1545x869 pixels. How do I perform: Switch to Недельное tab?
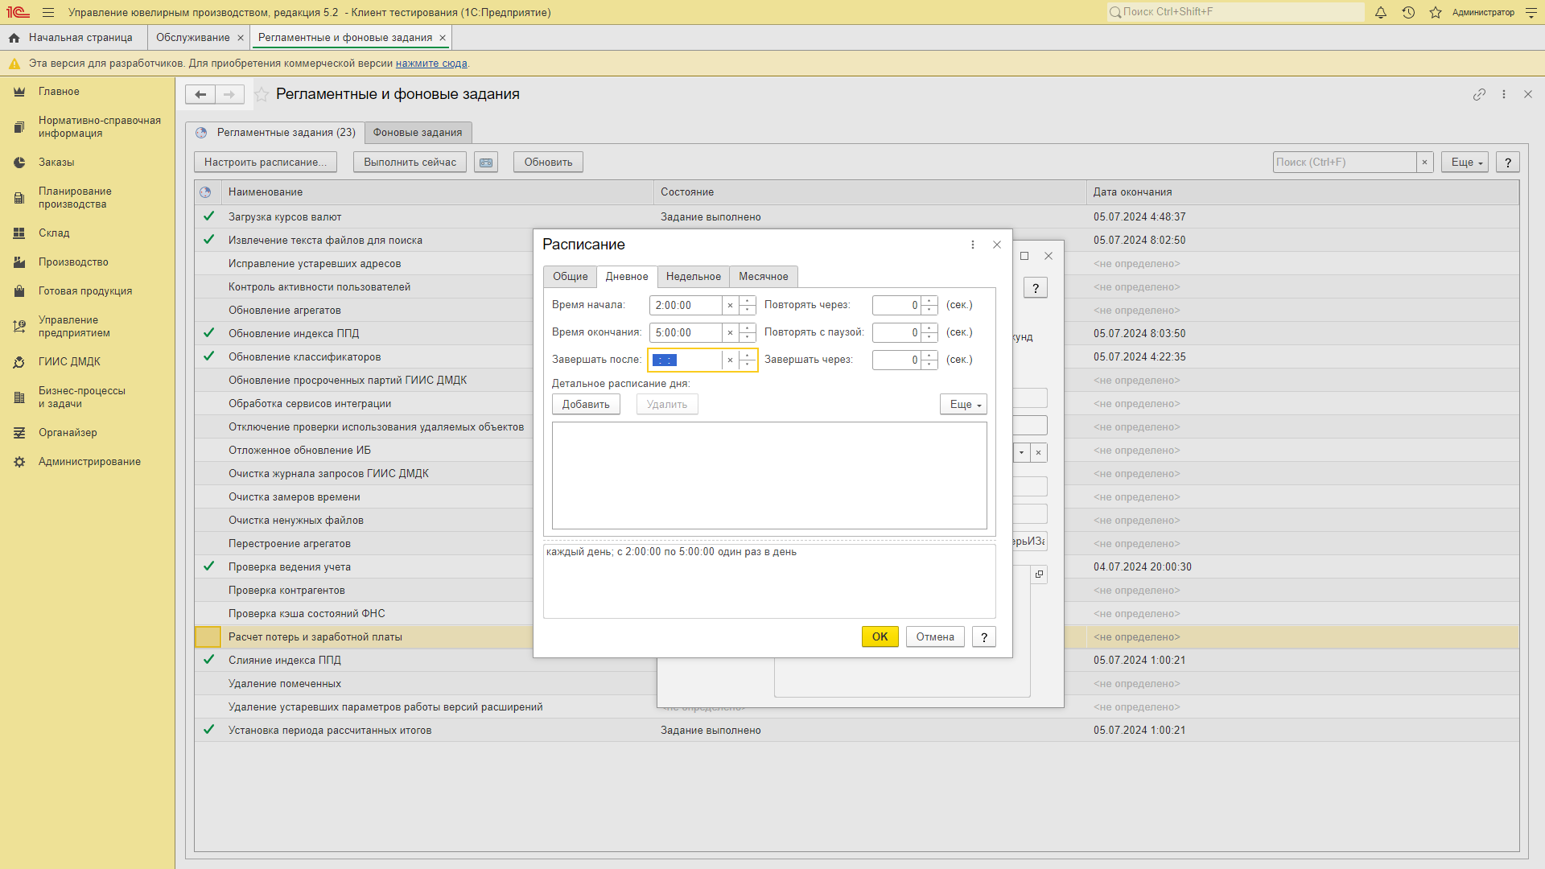point(694,277)
